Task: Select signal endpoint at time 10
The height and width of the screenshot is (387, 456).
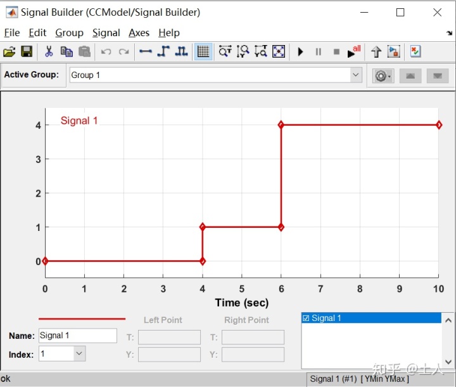Action: [x=439, y=125]
